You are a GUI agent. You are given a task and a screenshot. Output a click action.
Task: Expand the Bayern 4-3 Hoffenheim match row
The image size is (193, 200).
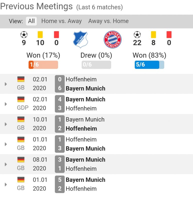tap(6, 104)
